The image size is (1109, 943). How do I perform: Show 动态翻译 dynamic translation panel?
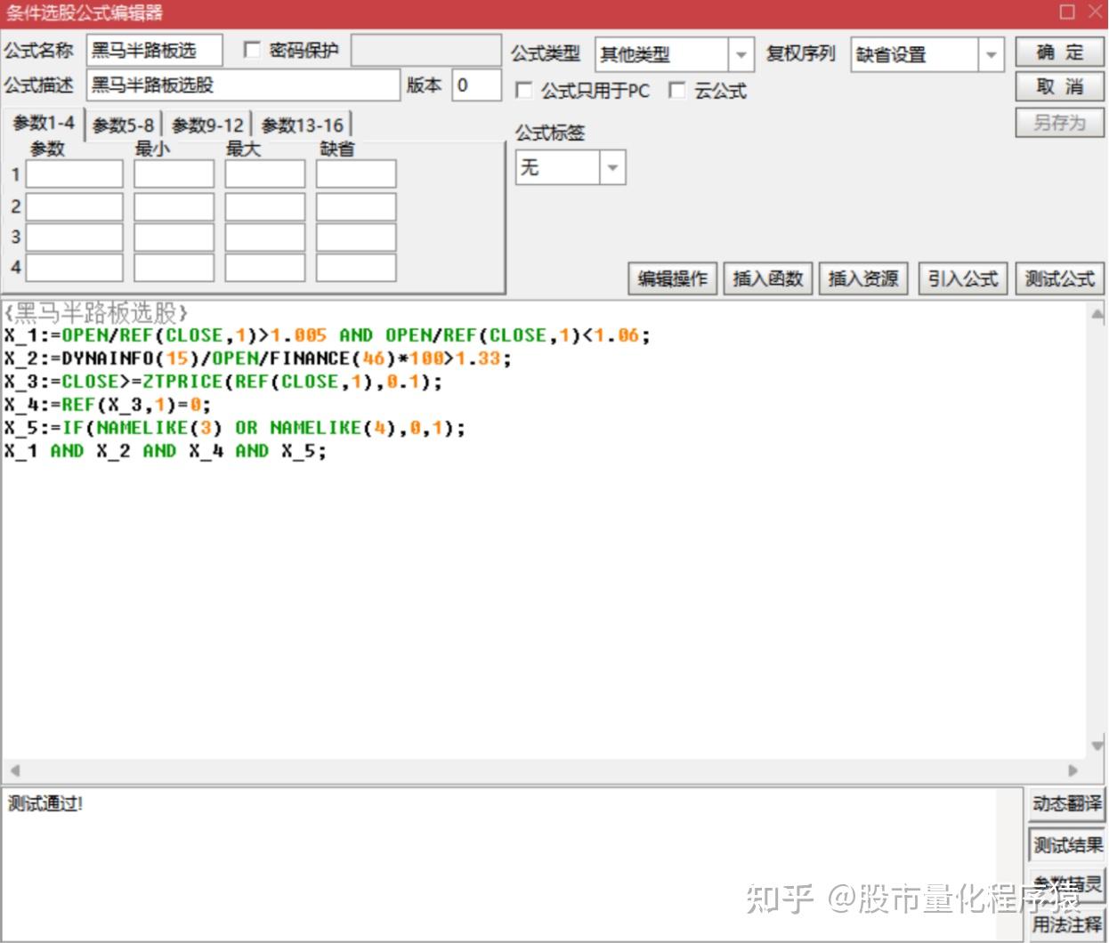tap(1066, 804)
